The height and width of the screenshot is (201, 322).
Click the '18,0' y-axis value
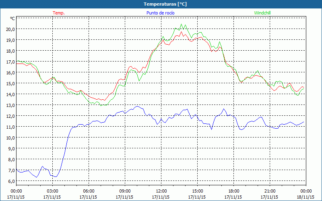[10, 51]
